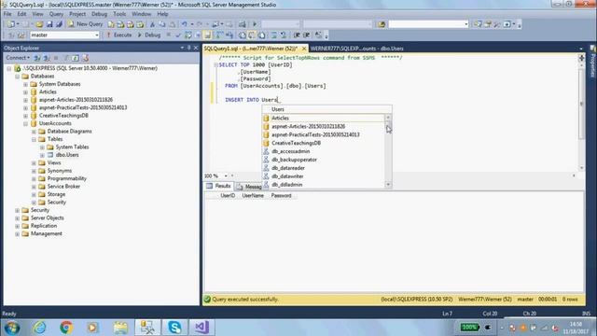Click the Database Engine Query icon
Viewport: 597px width, 336px height.
click(111, 24)
